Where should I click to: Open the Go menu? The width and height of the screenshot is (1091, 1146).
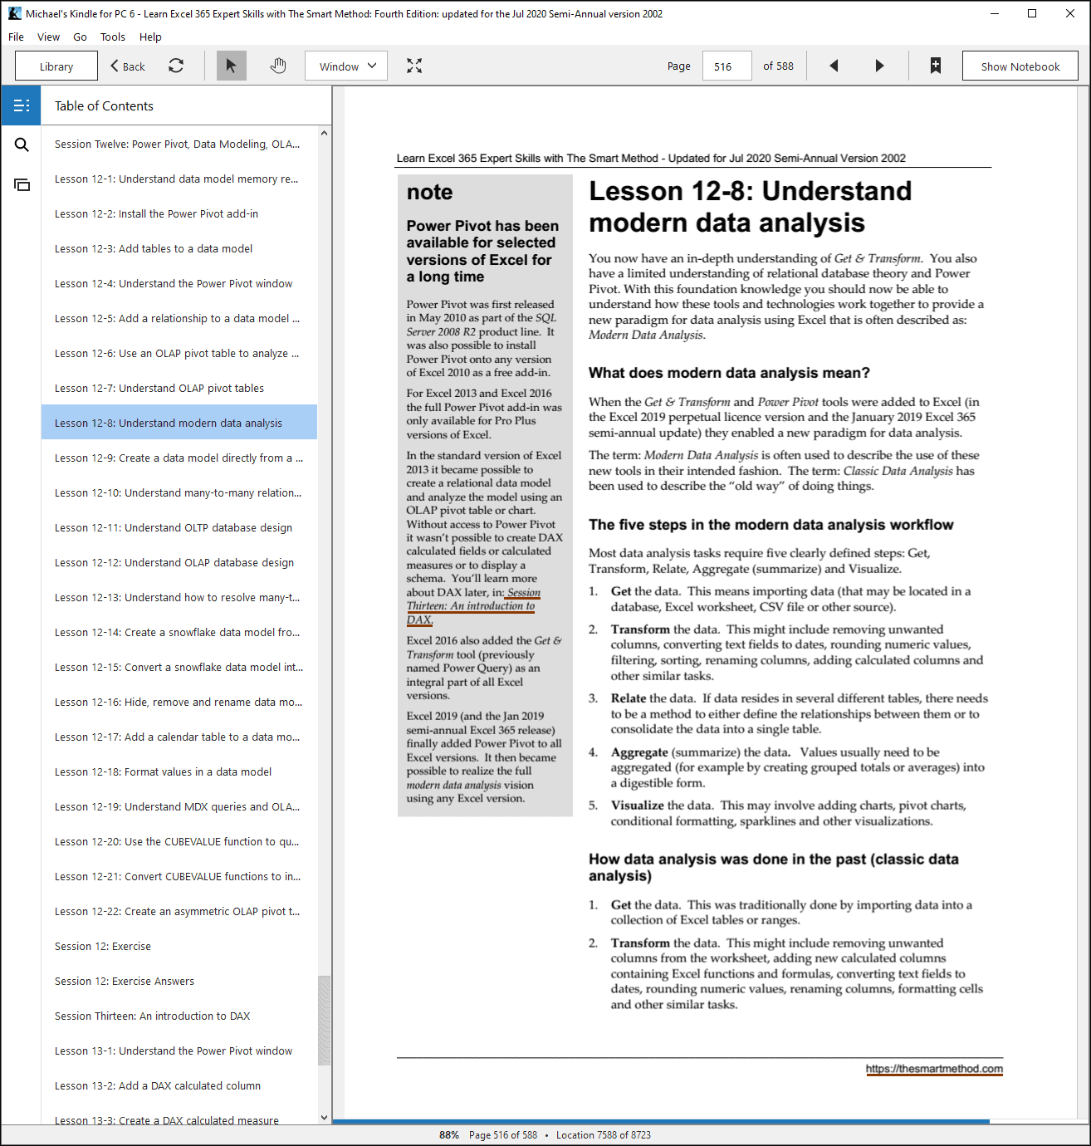click(x=80, y=37)
